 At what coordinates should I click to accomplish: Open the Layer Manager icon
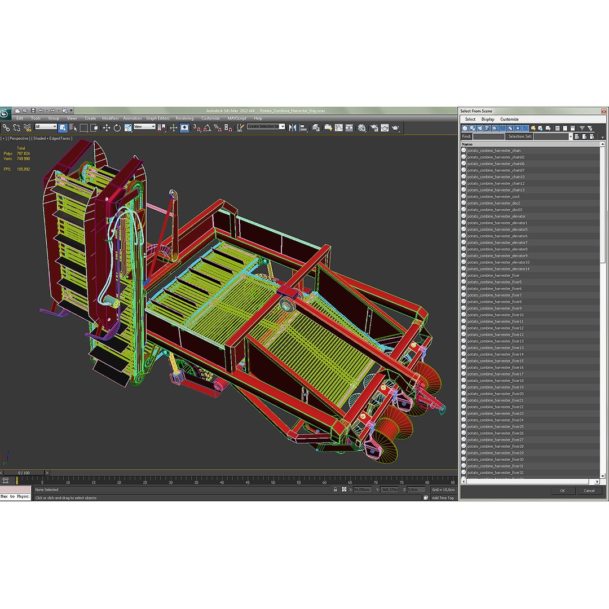316,127
